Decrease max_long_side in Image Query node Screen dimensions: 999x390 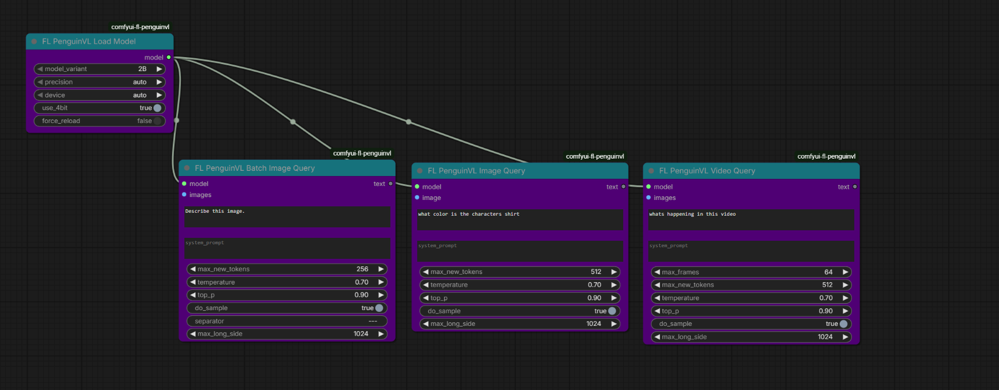click(426, 324)
